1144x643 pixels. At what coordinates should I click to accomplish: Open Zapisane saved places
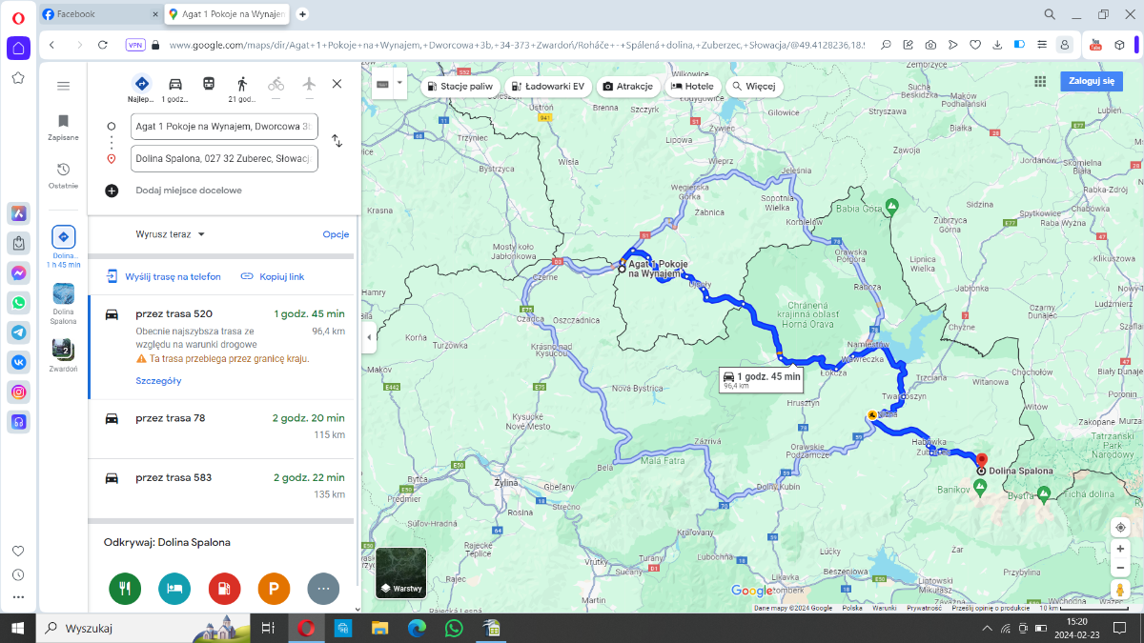point(63,127)
